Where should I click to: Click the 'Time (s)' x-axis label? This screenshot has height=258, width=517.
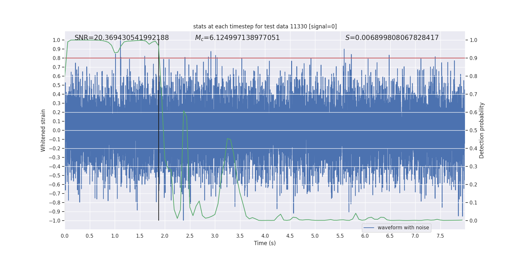265,243
